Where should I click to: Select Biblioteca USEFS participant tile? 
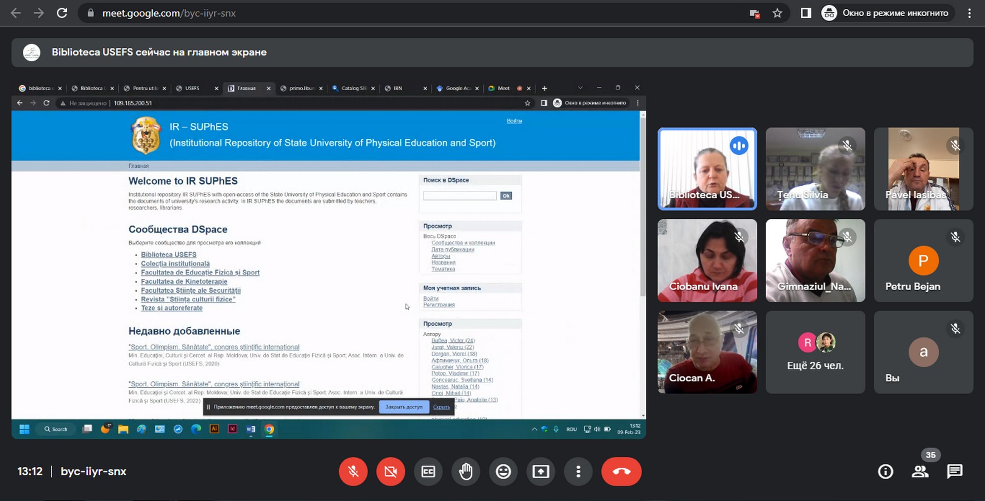tap(707, 169)
